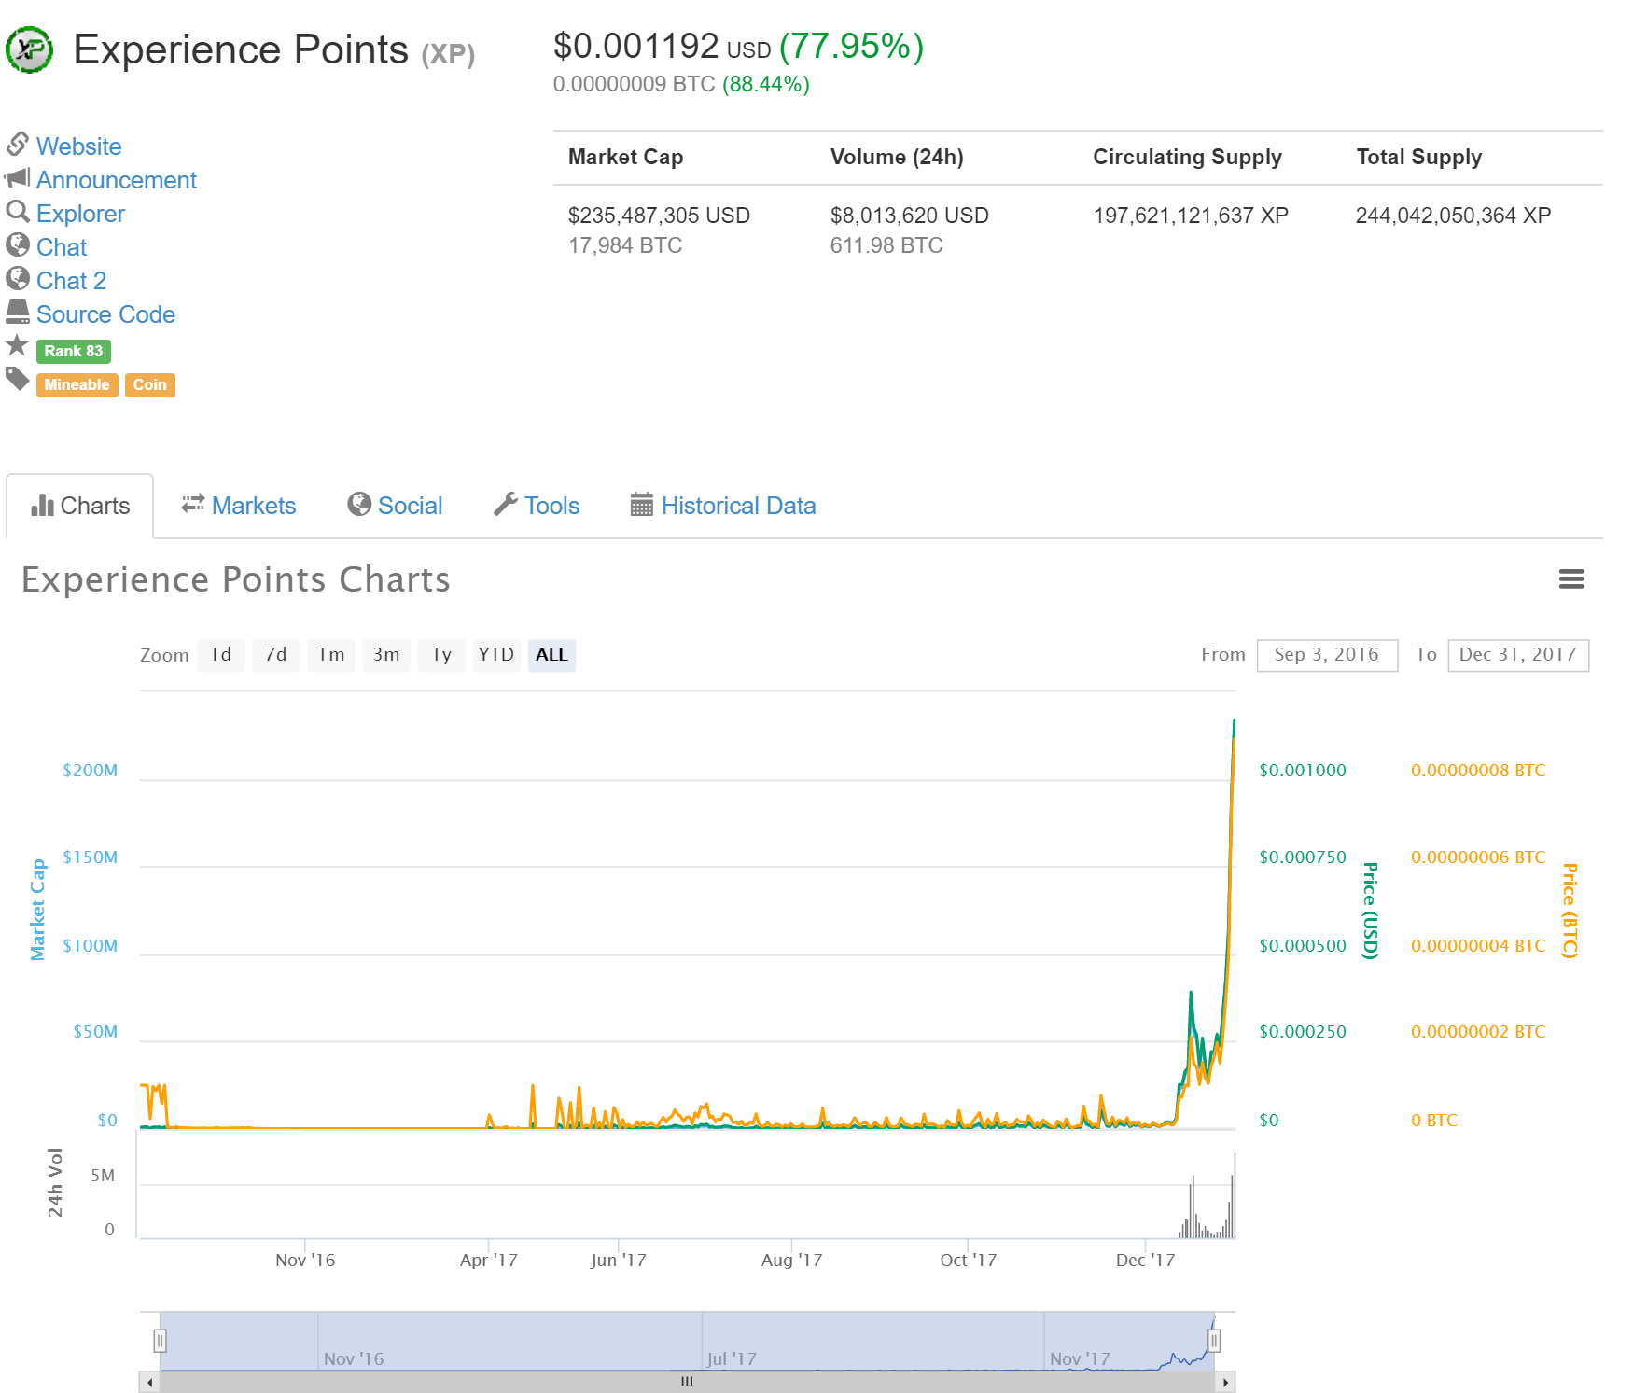This screenshot has height=1393, width=1647.
Task: Click the Market Cap value $235,487,305 USD
Action: tap(659, 216)
